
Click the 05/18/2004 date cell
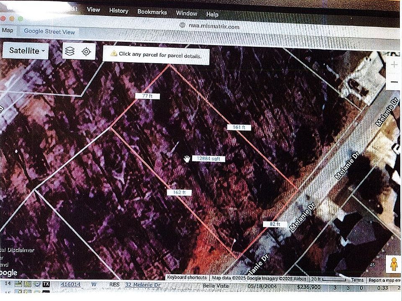262,287
